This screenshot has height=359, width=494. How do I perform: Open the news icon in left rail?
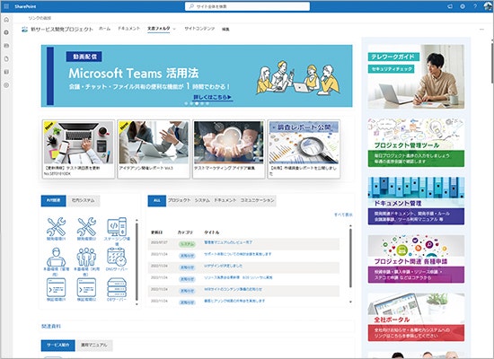[6, 46]
